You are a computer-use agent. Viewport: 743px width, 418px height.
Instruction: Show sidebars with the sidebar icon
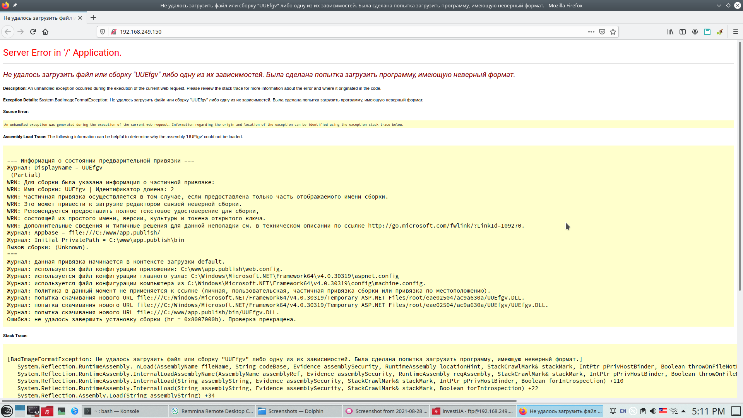click(x=683, y=32)
